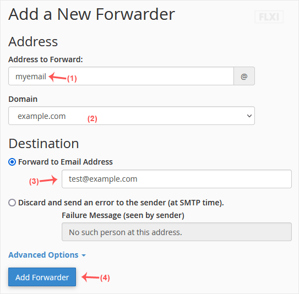The image size is (299, 294).
Task: Click the test@example.com destination email field
Action: [x=177, y=179]
